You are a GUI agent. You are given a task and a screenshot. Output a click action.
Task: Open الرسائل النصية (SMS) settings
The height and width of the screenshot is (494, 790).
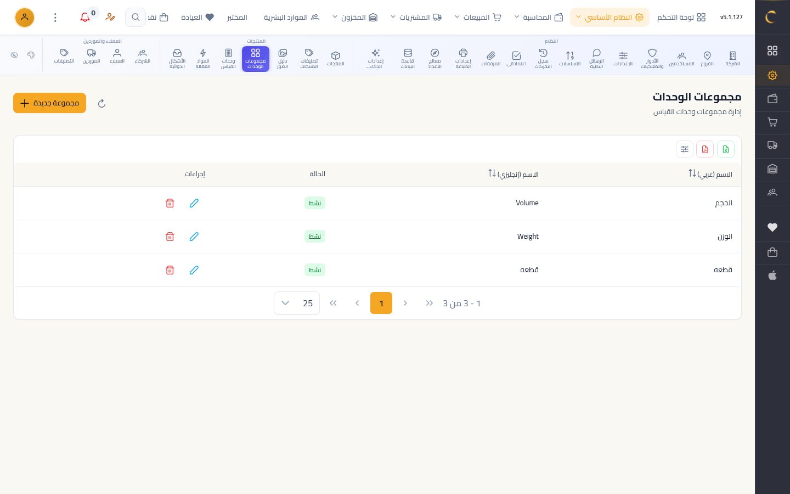[596, 58]
